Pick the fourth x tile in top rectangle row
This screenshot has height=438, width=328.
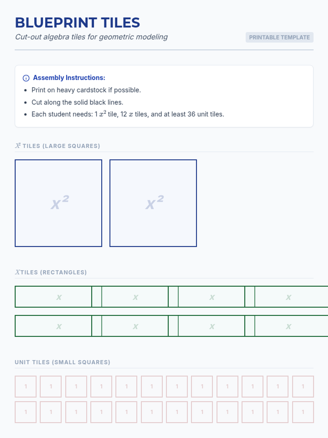[x=290, y=297]
